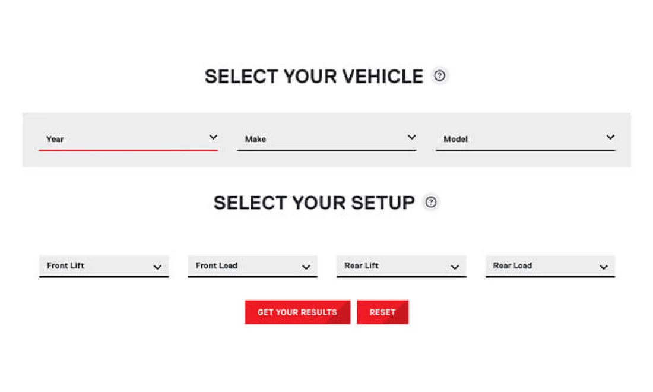The width and height of the screenshot is (653, 392).
Task: Click the chevron arrow in the Year field
Action: (213, 138)
